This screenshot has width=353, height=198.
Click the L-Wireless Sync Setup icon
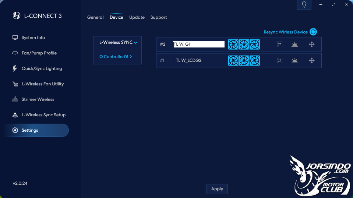(x=15, y=115)
